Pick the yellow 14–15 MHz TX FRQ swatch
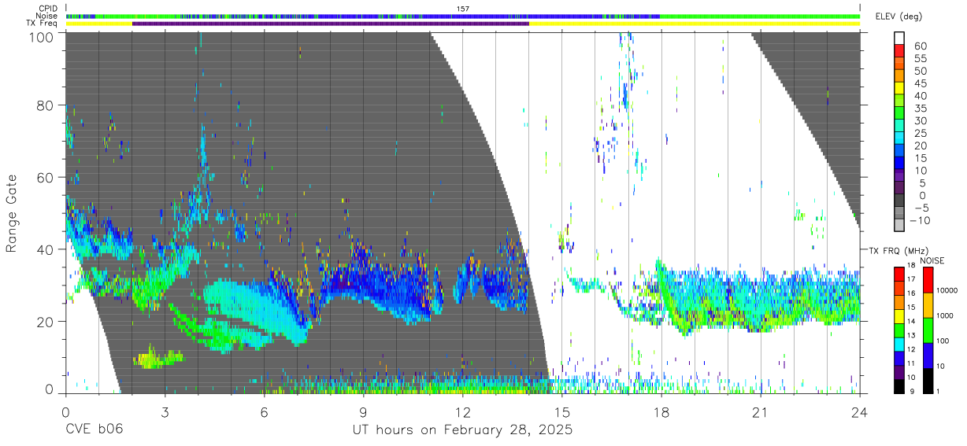This screenshot has height=446, width=967. click(x=900, y=315)
